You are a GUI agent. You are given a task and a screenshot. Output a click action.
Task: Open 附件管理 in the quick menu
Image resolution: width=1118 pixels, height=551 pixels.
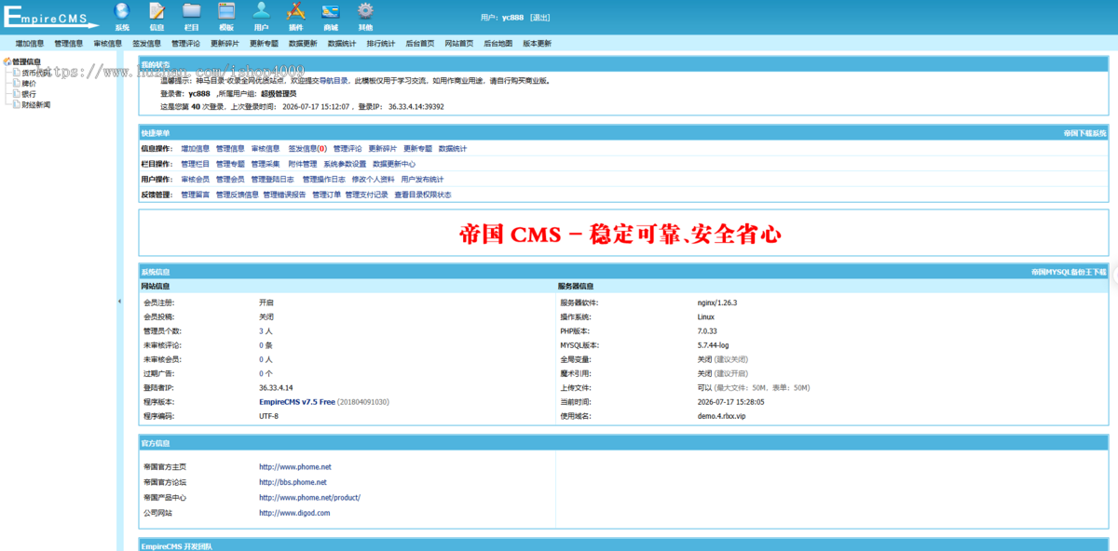303,164
